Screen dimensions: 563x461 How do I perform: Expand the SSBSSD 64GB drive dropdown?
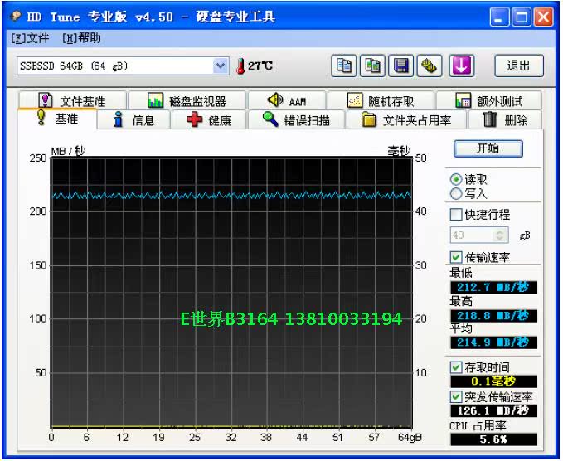pyautogui.click(x=220, y=66)
